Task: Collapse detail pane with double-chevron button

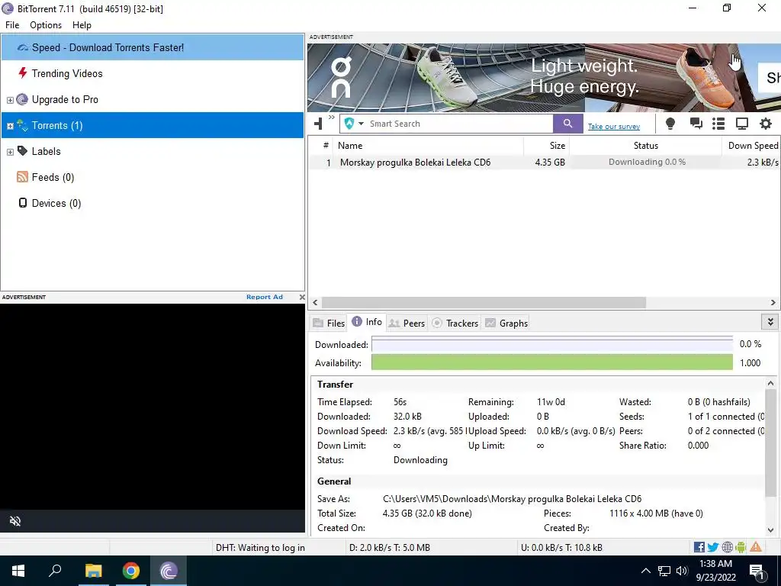Action: (x=770, y=322)
